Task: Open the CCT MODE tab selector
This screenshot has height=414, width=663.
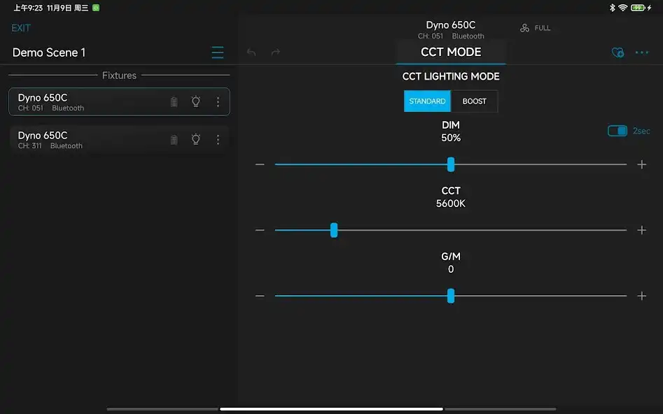Action: (451, 52)
